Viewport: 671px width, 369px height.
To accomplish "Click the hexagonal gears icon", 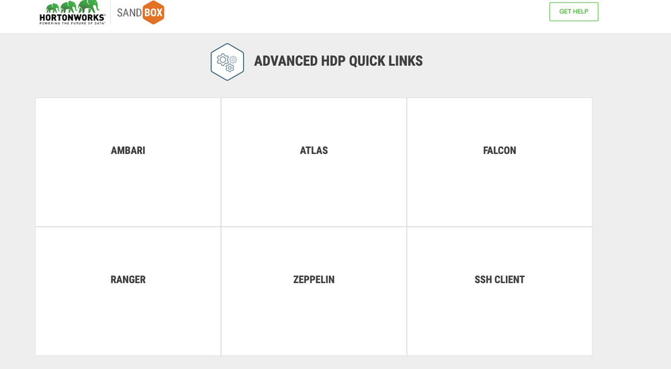I will tap(227, 62).
